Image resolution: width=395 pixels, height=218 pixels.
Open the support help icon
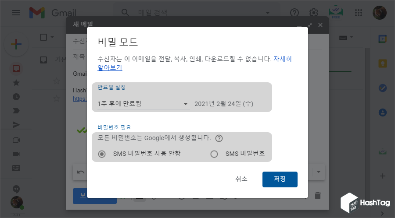(x=294, y=13)
